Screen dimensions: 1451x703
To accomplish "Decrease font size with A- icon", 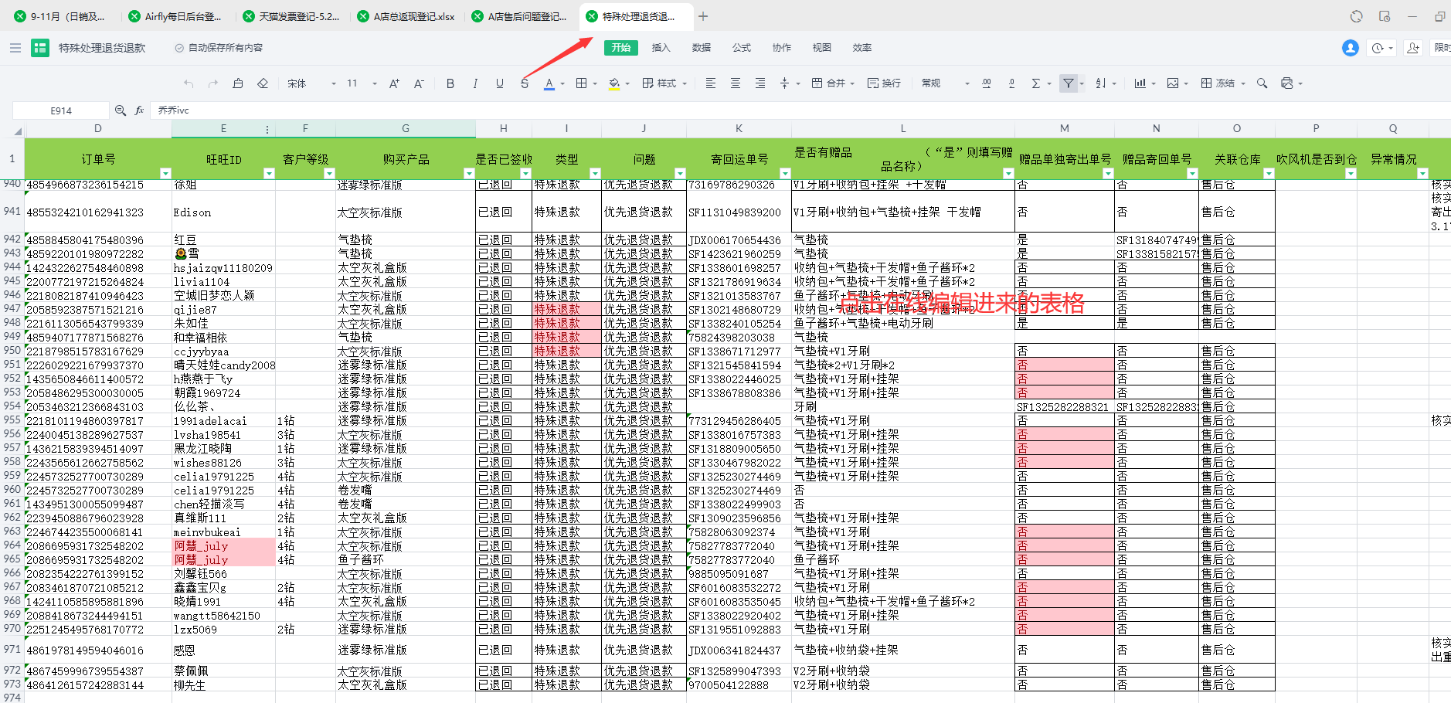I will point(419,83).
